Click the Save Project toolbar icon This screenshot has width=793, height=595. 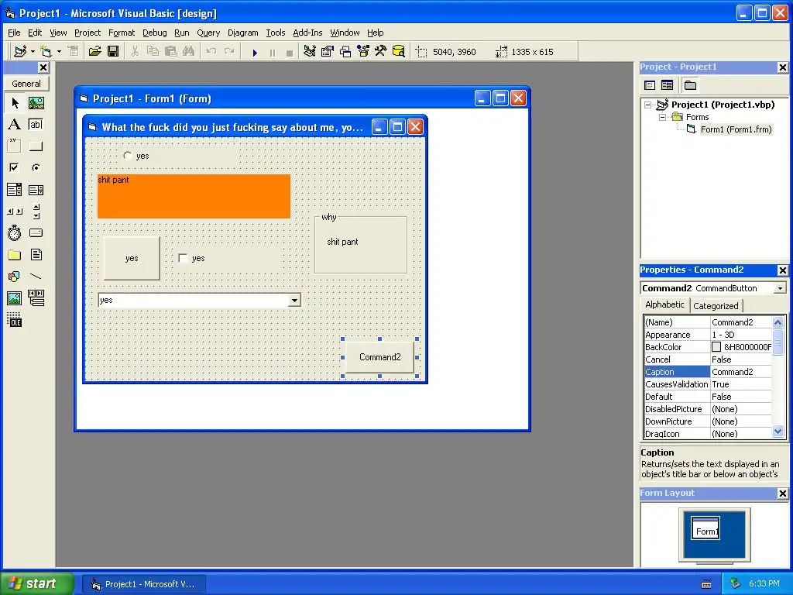pyautogui.click(x=113, y=51)
